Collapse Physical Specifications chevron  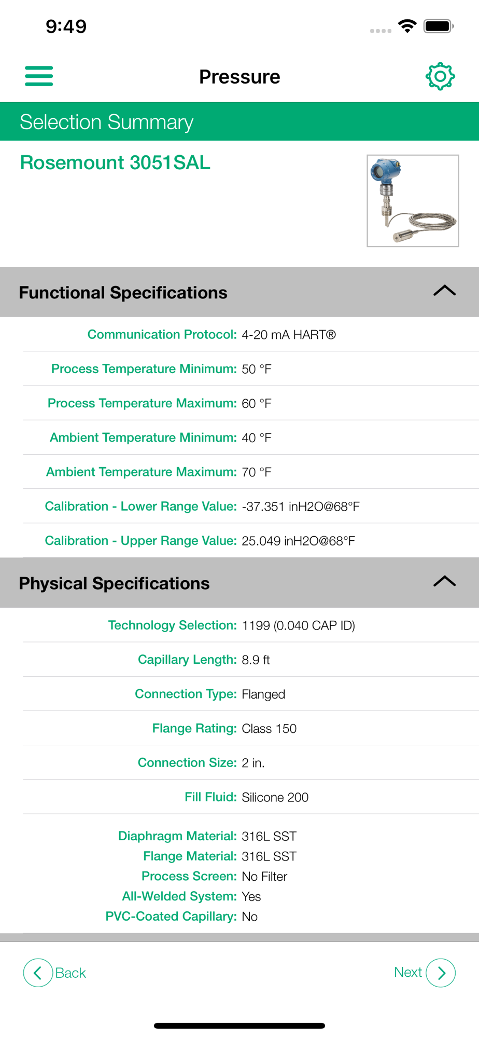pos(444,582)
